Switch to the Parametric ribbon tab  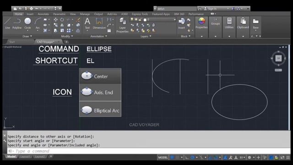coord(59,14)
